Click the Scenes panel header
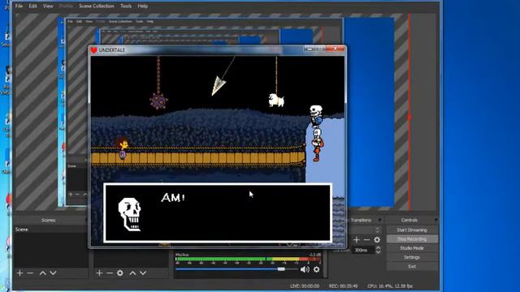 coord(49,220)
